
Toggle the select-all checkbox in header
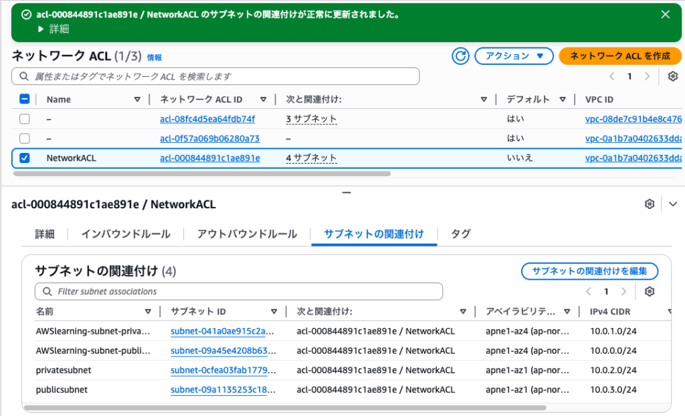point(25,99)
